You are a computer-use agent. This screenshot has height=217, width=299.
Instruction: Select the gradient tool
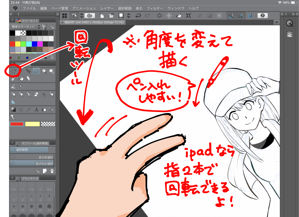coord(13,110)
